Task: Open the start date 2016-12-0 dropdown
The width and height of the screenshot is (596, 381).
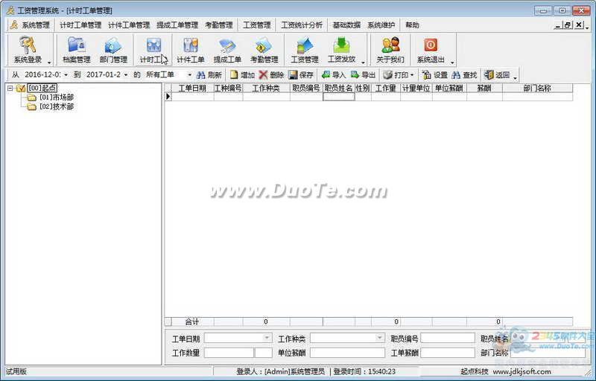Action: 66,75
